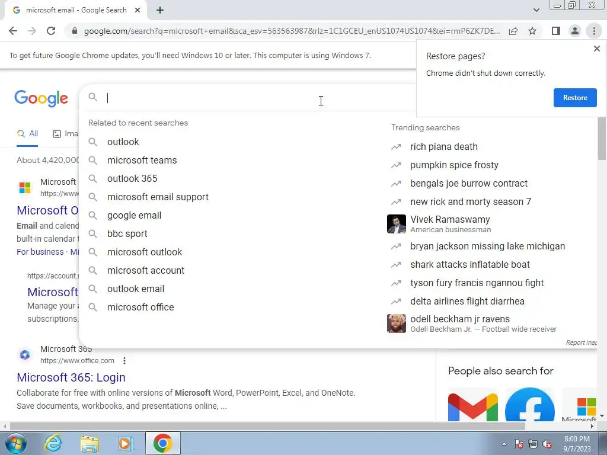Choose the 'google email' suggestion
The image size is (607, 455).
click(134, 216)
